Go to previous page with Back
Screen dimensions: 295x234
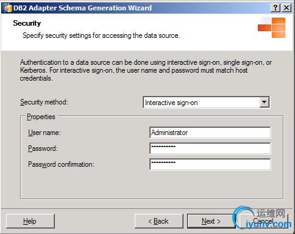(x=158, y=221)
